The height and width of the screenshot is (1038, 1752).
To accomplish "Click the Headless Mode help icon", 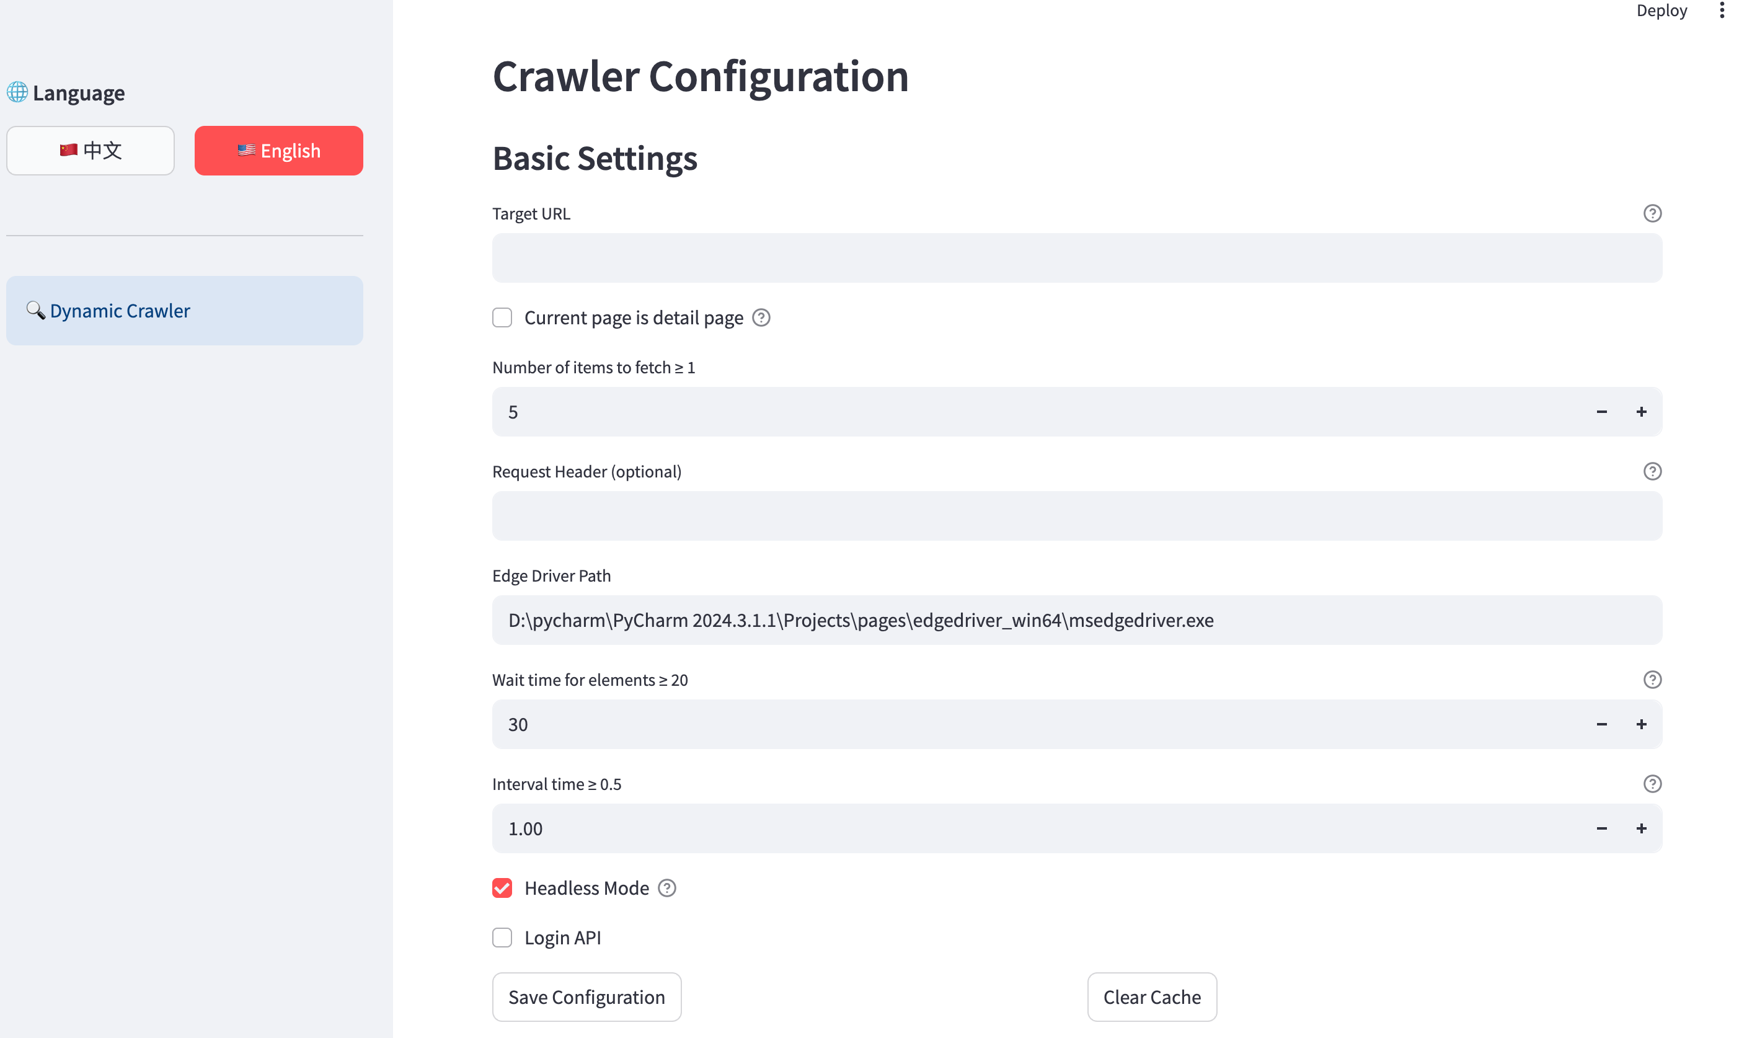I will (667, 889).
